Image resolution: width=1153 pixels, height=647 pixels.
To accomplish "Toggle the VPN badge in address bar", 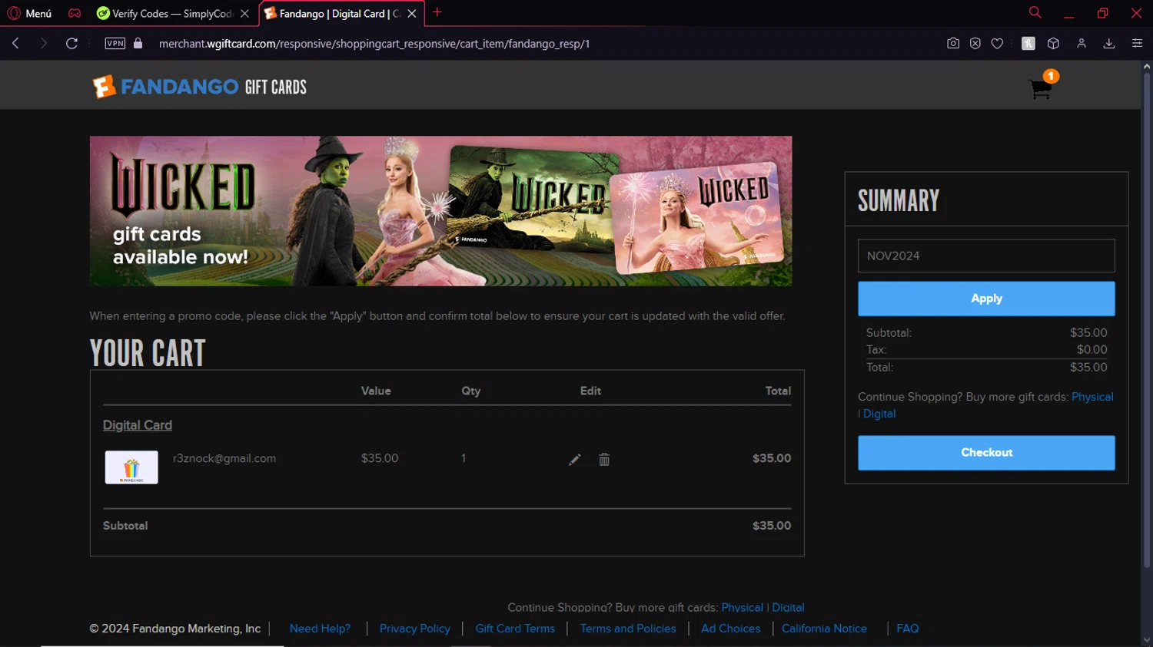I will [115, 44].
